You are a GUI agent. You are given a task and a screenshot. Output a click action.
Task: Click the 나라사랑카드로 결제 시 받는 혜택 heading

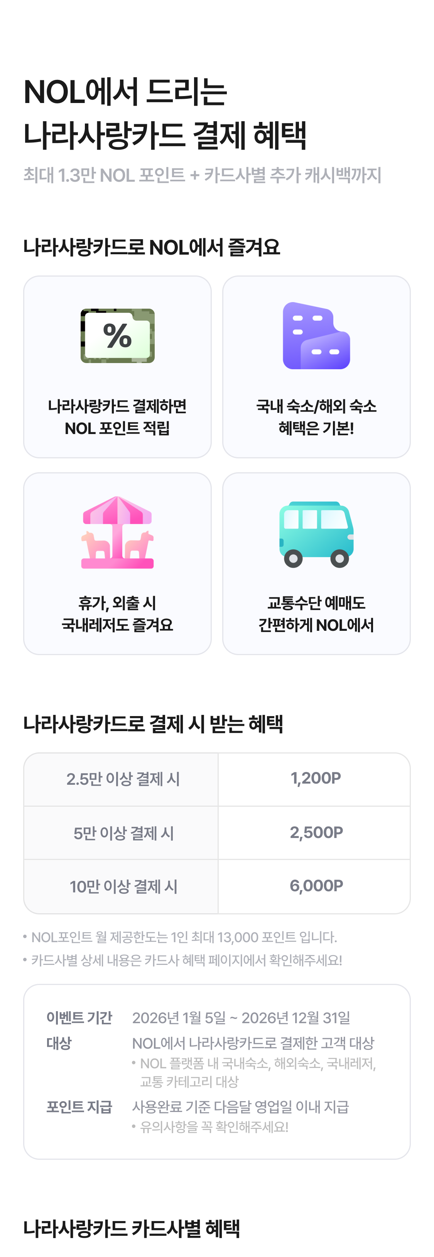pos(153,724)
